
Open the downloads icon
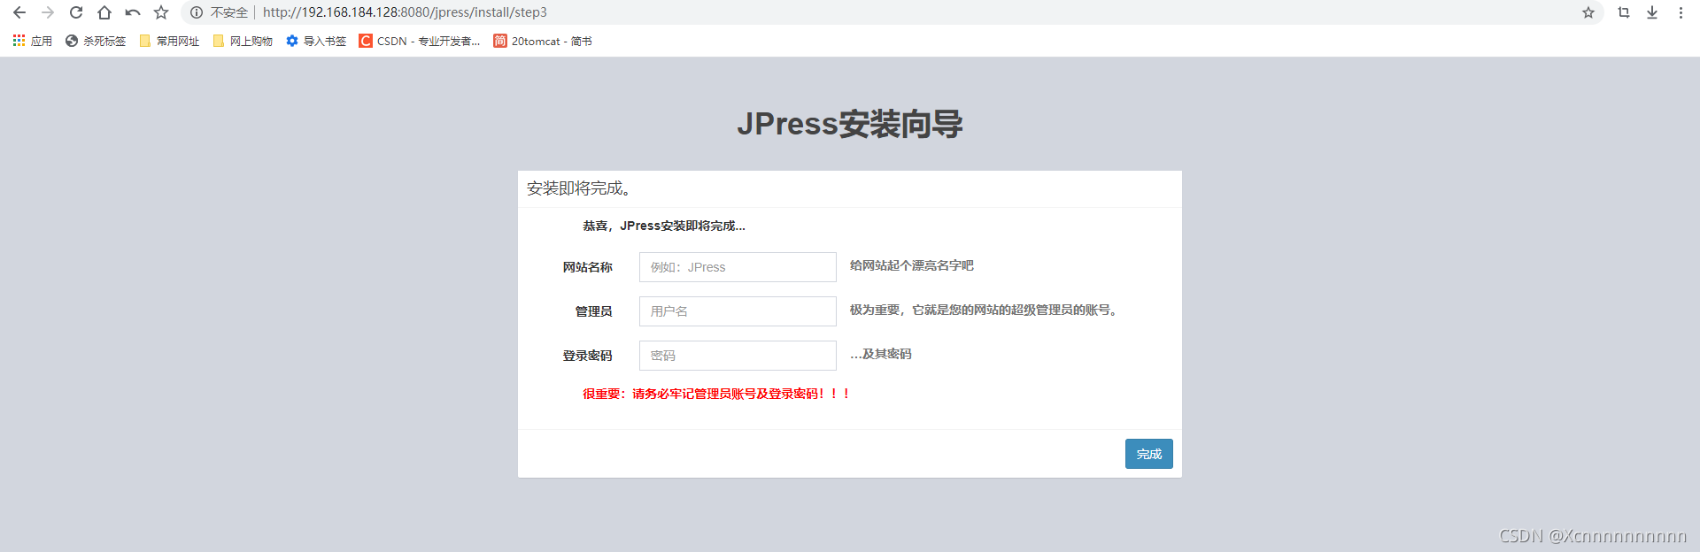1652,12
